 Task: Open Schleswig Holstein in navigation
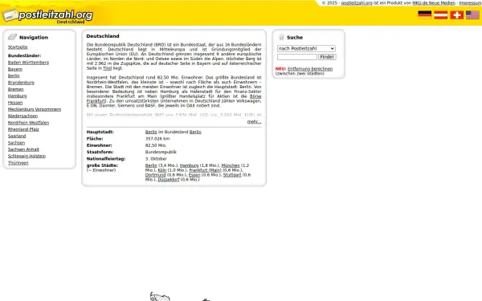point(27,156)
